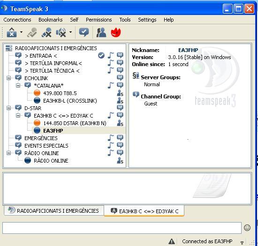
Task: Switch to EA3HKB C <=> ED3YAK C chat tab
Action: pos(144,211)
